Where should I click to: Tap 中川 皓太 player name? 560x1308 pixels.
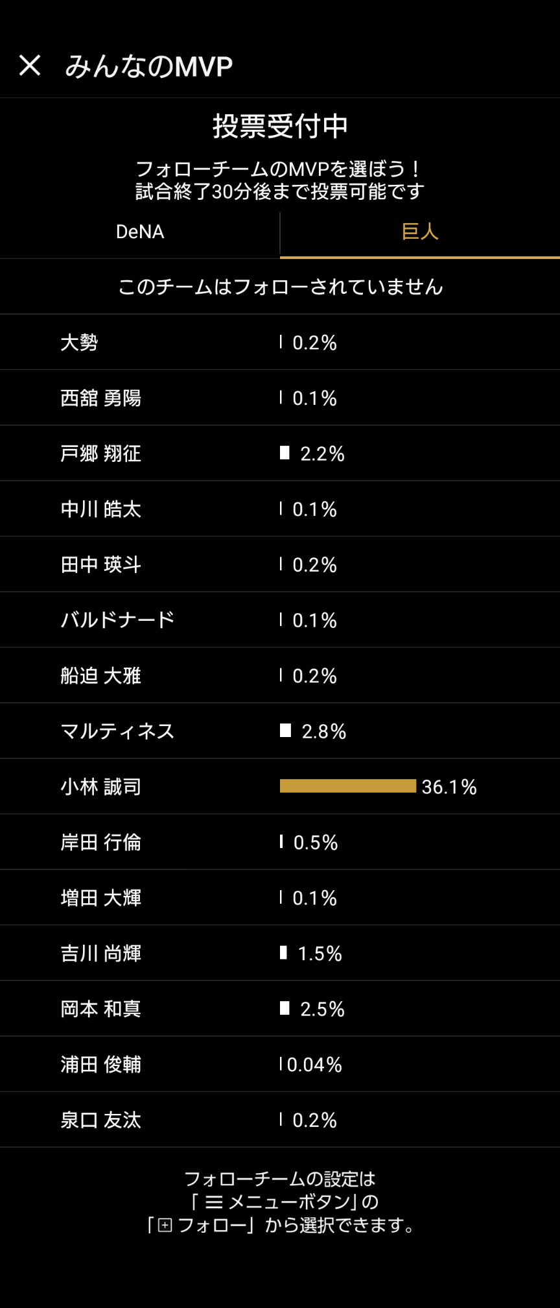point(101,509)
